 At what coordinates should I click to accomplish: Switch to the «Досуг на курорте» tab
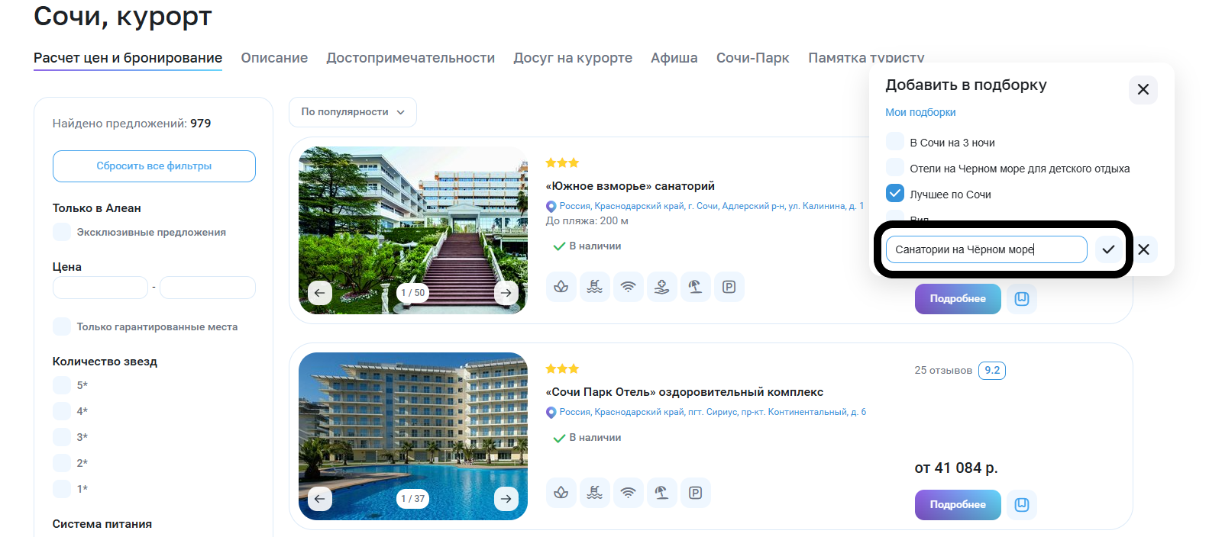tap(573, 58)
